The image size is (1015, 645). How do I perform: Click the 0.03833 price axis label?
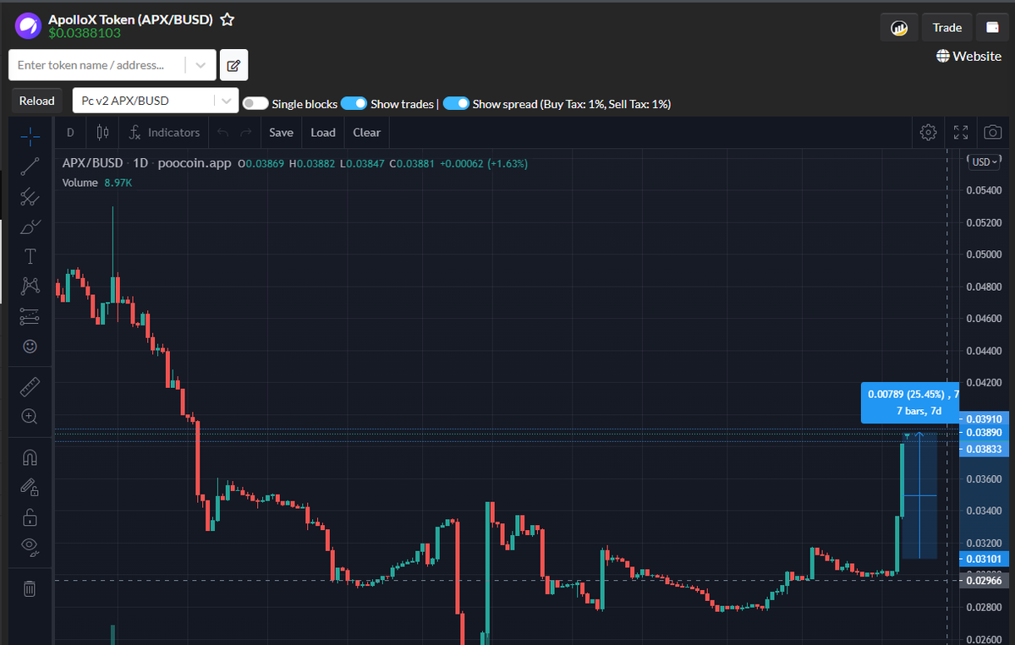tap(983, 449)
